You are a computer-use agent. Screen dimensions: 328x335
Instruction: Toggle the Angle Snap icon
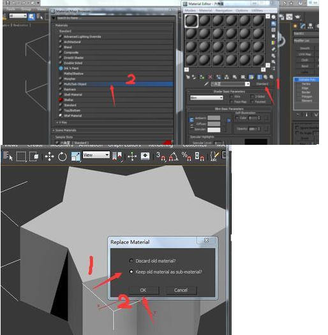coord(174,156)
